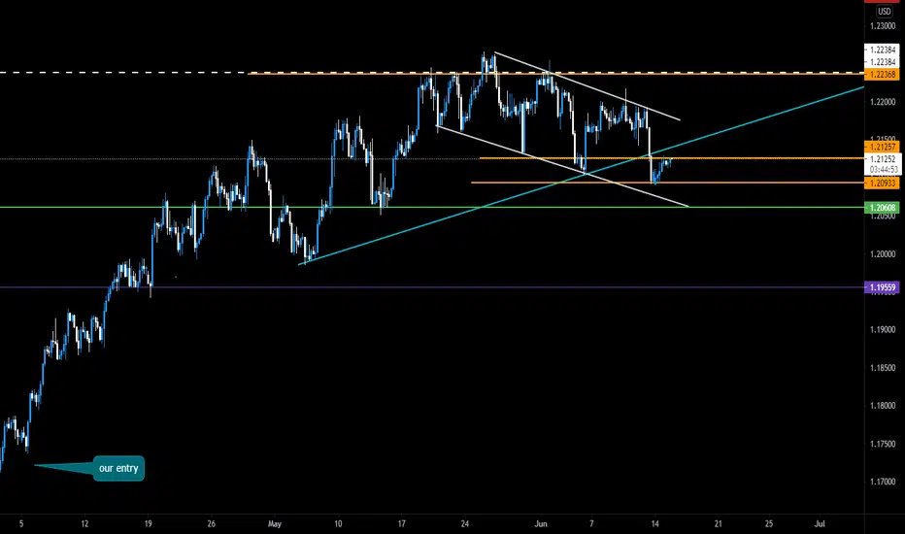Click the date 12 on time axis
Viewport: 905px width, 534px height.
84,524
